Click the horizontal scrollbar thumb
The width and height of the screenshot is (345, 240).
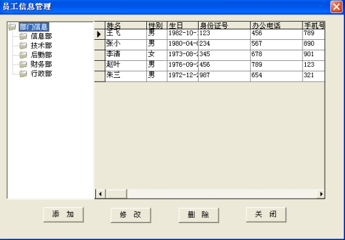[116, 194]
